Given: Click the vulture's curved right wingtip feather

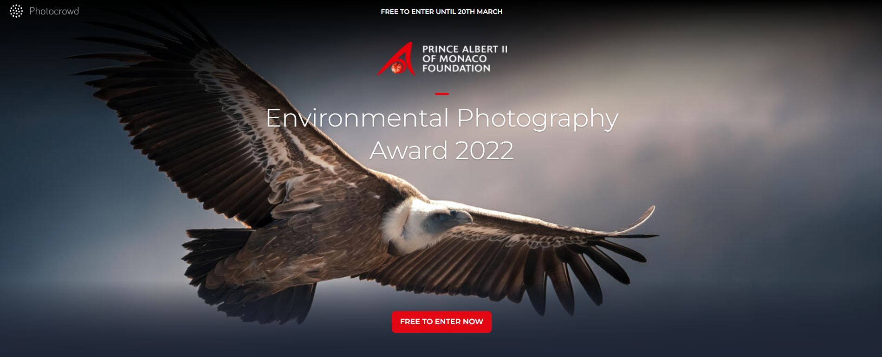Looking at the screenshot, I should coord(638,220).
